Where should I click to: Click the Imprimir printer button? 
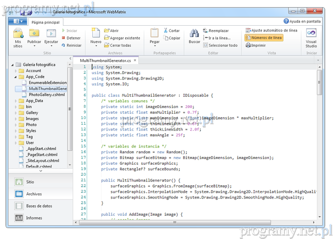[256, 45]
